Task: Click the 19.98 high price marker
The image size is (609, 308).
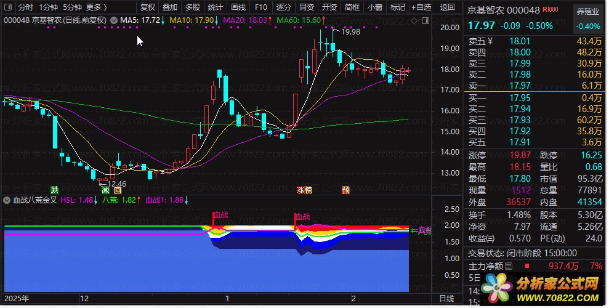Action: (350, 32)
